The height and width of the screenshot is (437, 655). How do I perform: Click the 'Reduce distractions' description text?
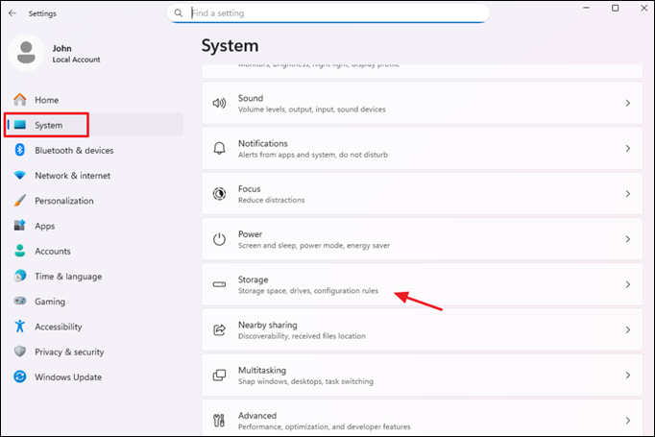pos(272,200)
